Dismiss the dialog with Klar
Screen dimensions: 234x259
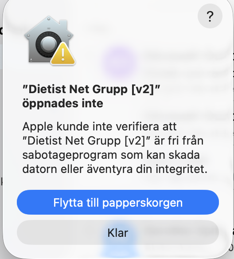(118, 232)
